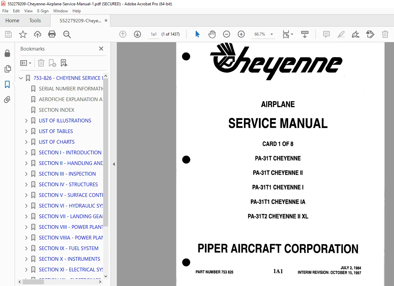Click the bookmarks horizontal scrollbar thumb
Image resolution: width=394 pixels, height=286 pixels.
tap(33, 282)
